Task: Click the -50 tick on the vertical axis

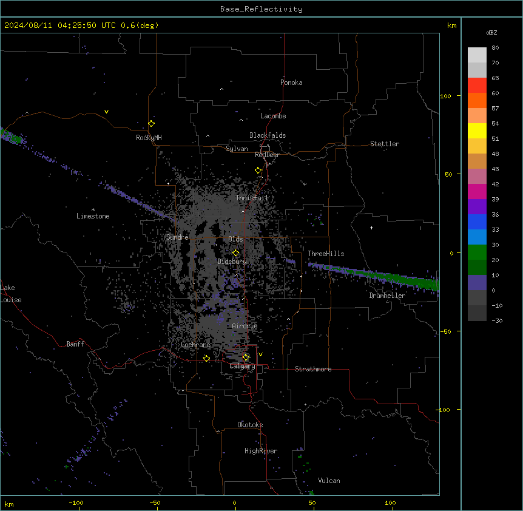Action: (x=445, y=331)
